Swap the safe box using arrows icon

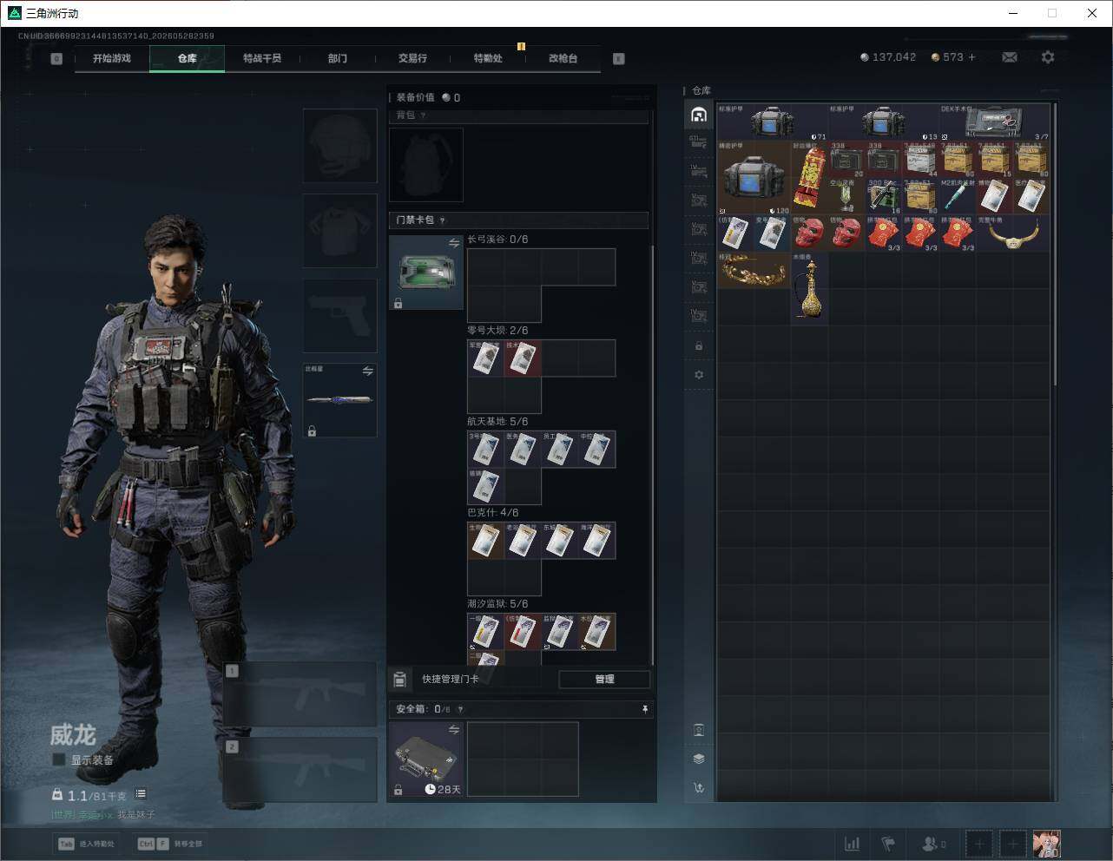coord(453,731)
